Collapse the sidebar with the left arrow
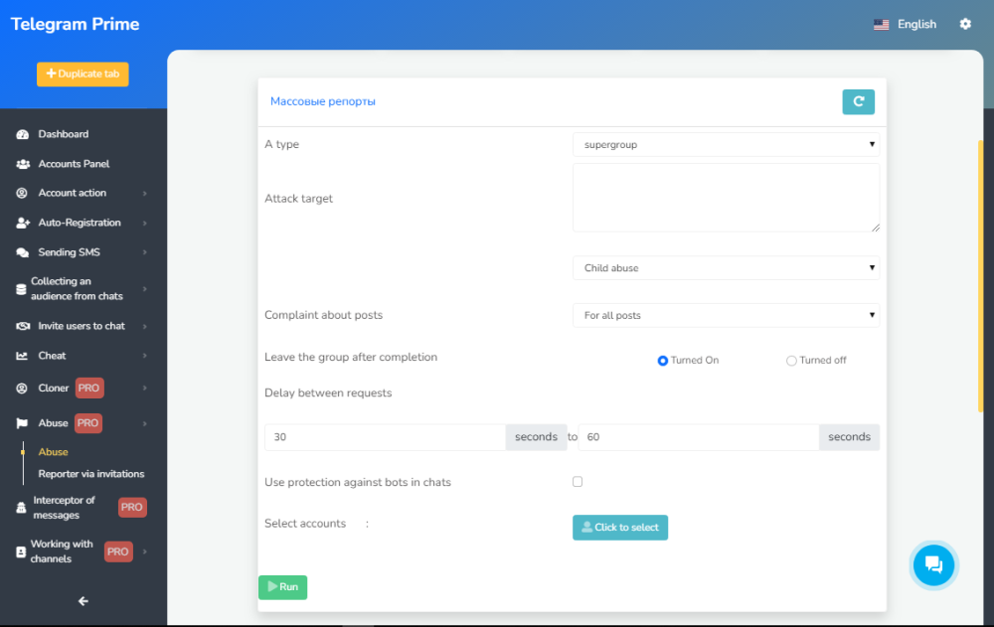 [x=83, y=600]
